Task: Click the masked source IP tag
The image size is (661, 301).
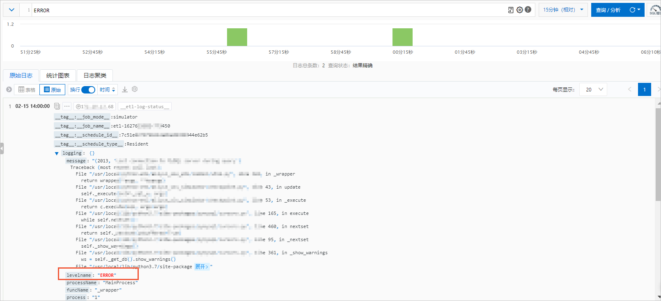Action: pyautogui.click(x=95, y=107)
